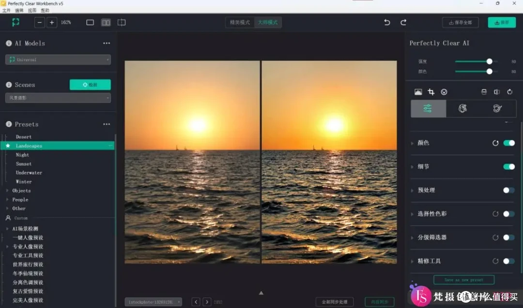Open the 风景摄影 scene dropdown
This screenshot has height=308, width=523.
point(58,98)
